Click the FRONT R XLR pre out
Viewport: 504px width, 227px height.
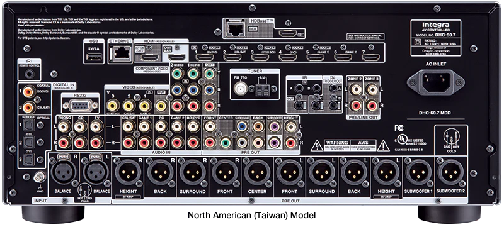tap(225, 172)
